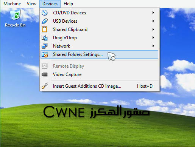Open Shared Folders Settings...
This screenshot has height=147, width=195.
(x=99, y=54)
